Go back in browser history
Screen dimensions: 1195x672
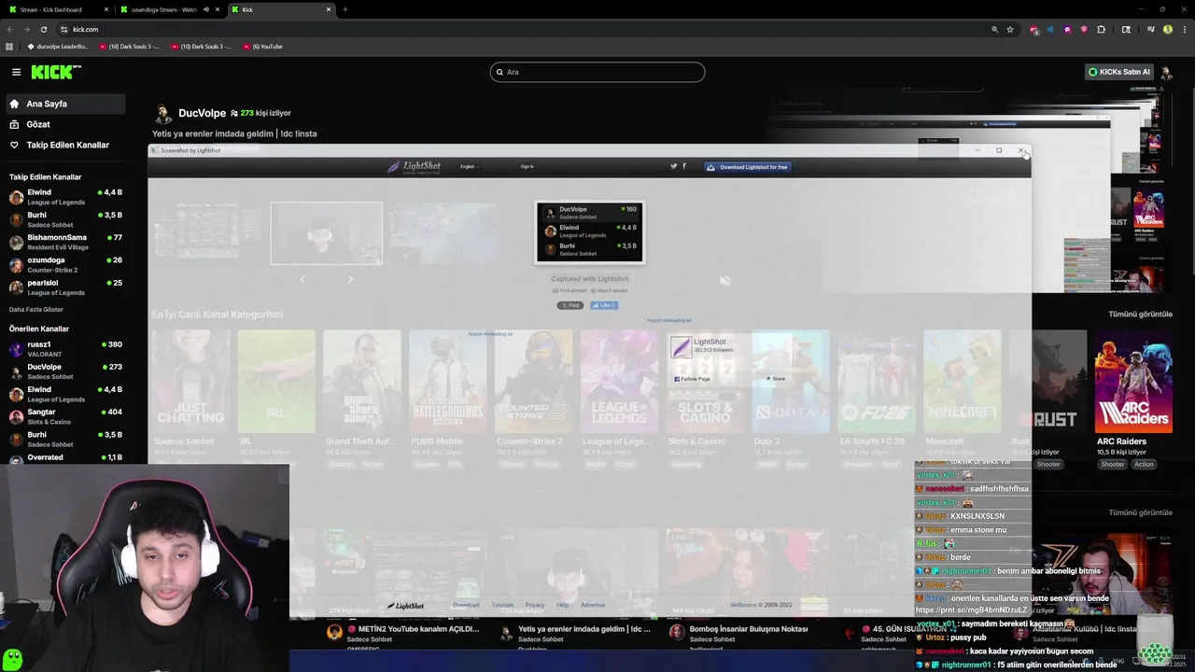(10, 29)
